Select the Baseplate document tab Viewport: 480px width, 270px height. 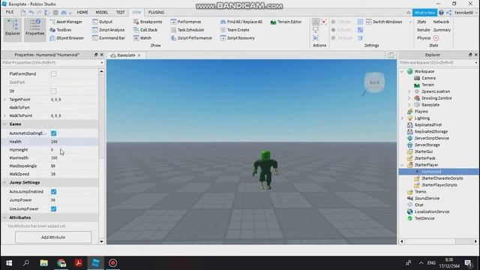[x=126, y=55]
